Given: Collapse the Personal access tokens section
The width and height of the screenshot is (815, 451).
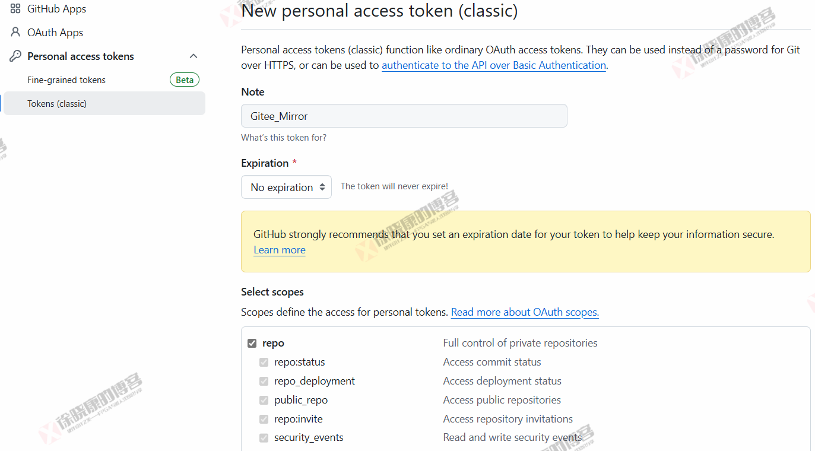Looking at the screenshot, I should click(194, 55).
